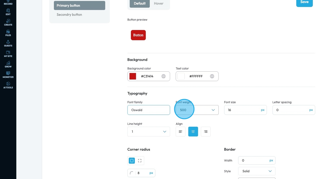Open the white text color swatch
This screenshot has height=179, width=321.
tap(181, 76)
